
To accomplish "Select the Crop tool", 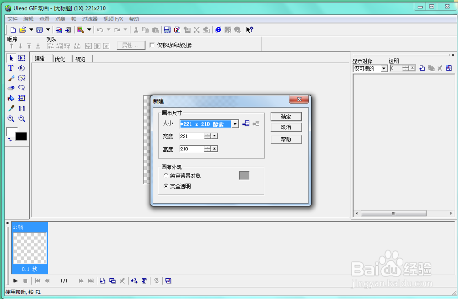I will click(x=22, y=98).
